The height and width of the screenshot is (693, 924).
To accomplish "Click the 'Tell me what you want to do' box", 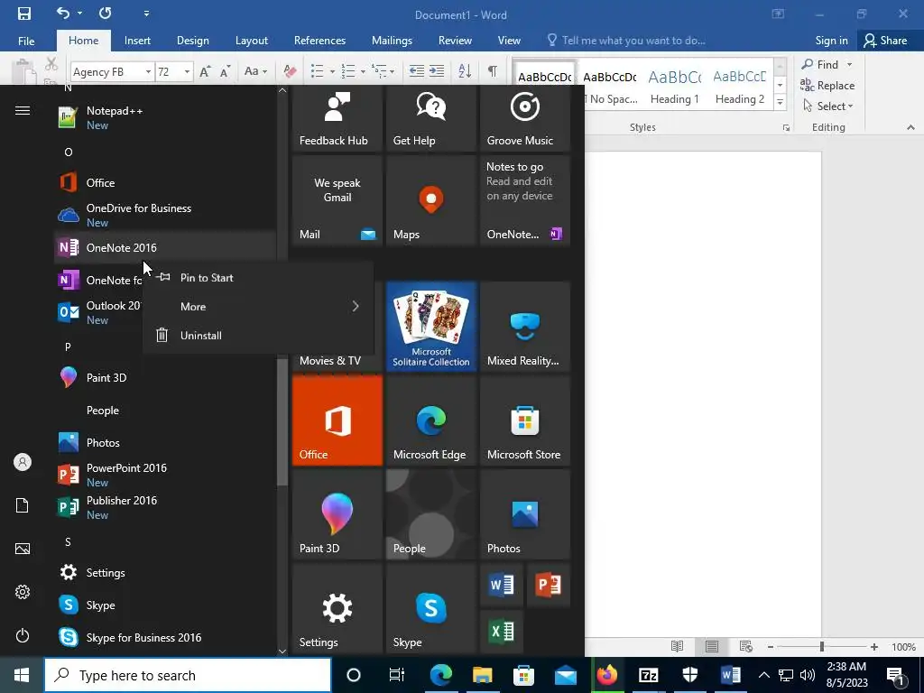I will 626,41.
